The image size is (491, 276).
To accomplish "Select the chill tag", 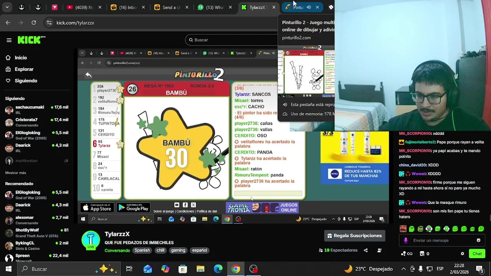I will click(x=160, y=250).
